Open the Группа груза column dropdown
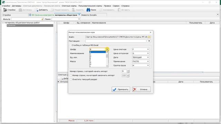 [x=148, y=65]
